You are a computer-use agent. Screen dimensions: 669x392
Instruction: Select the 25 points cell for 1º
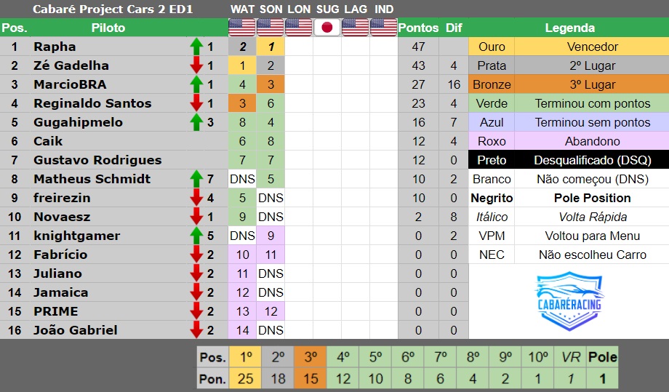pos(245,378)
